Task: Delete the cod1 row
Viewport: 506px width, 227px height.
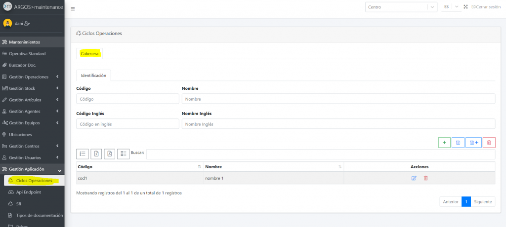Action: (425, 178)
